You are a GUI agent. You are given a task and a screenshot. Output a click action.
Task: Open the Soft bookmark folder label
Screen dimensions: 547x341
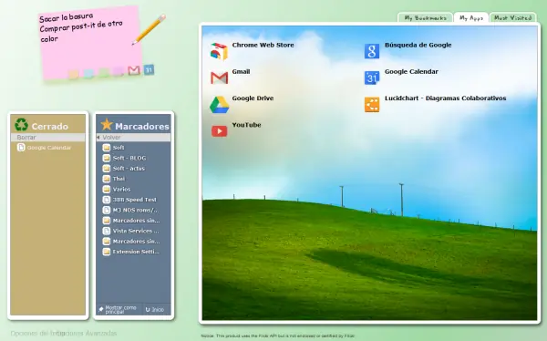coord(119,148)
